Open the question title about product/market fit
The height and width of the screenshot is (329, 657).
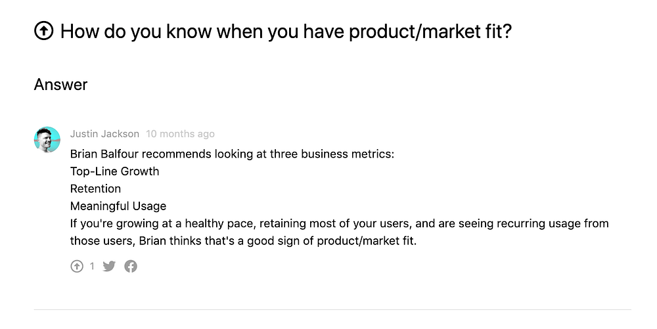[285, 32]
